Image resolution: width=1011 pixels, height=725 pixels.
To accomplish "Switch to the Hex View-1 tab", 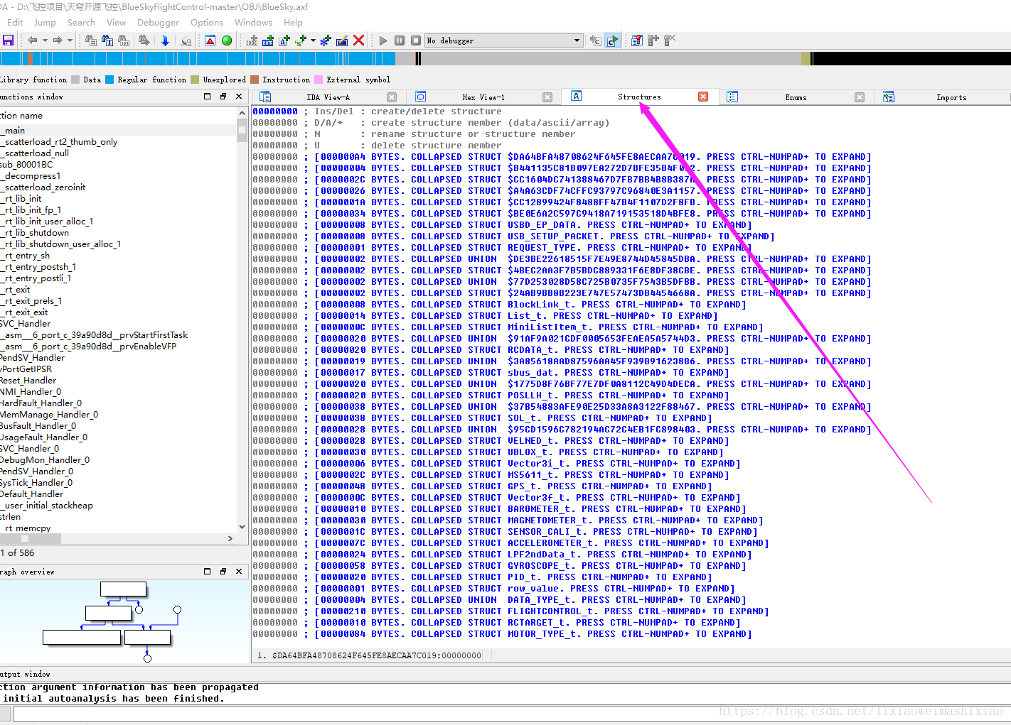I will (483, 97).
